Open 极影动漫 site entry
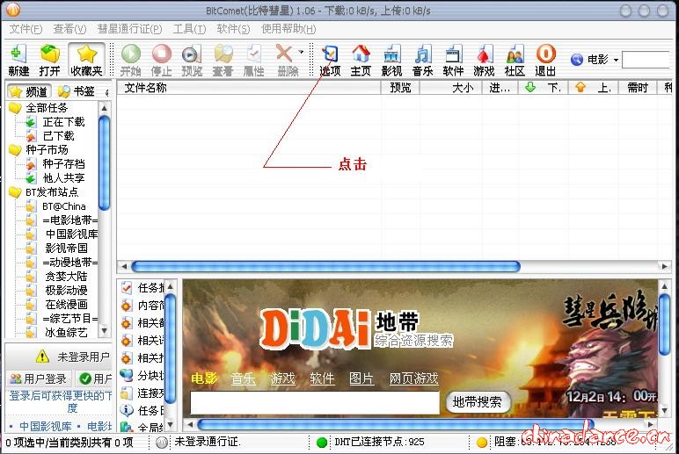This screenshot has width=679, height=454. tap(67, 290)
